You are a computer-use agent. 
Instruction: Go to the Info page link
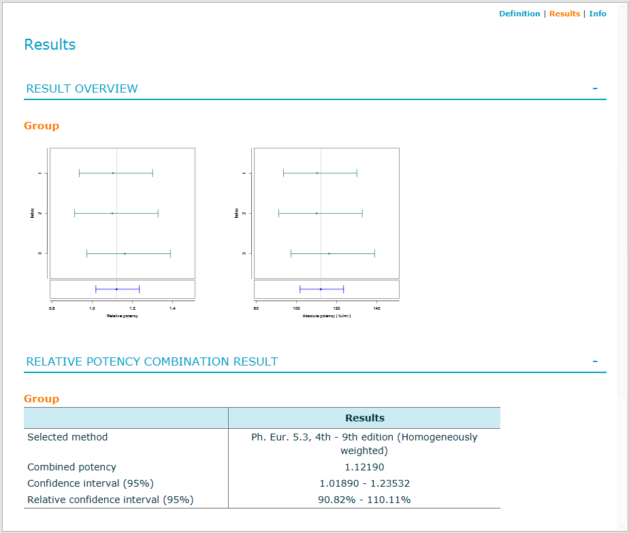pyautogui.click(x=597, y=14)
